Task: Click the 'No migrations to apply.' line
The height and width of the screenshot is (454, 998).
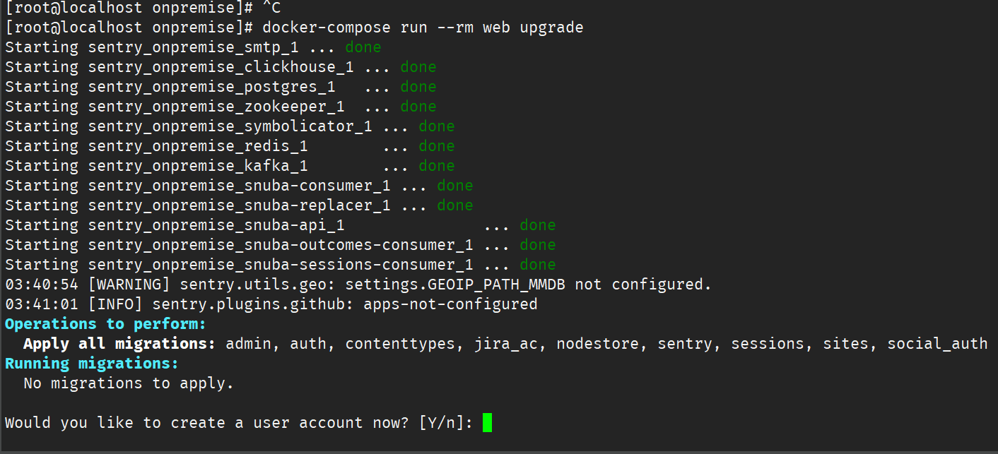Action: coord(129,383)
